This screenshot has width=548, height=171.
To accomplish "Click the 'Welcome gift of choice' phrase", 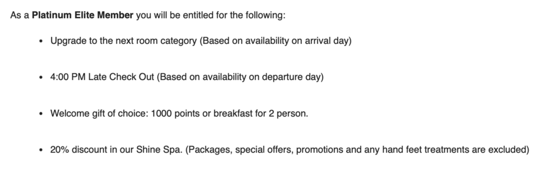I will coord(98,114).
